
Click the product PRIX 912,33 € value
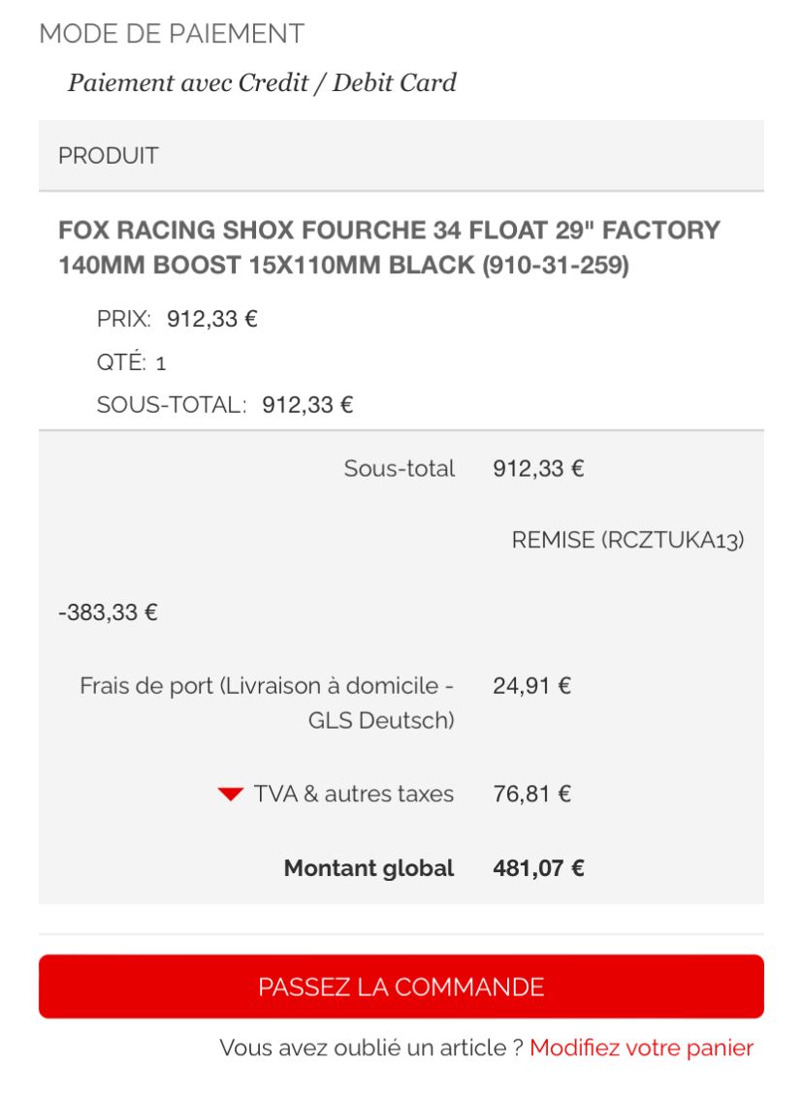(x=212, y=319)
